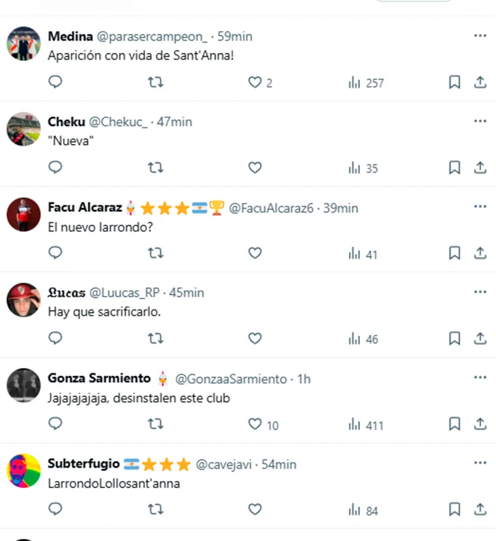Screen dimensions: 496x541
Task: Reply to Lucas's "Hay que sacrificarlo" tweet
Action: click(x=56, y=338)
